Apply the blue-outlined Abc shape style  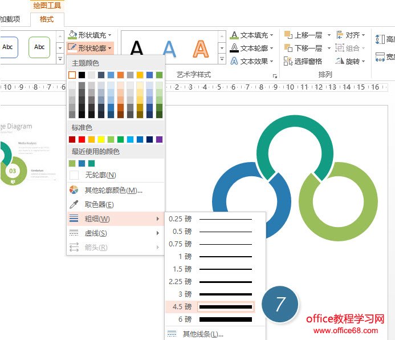(8, 47)
